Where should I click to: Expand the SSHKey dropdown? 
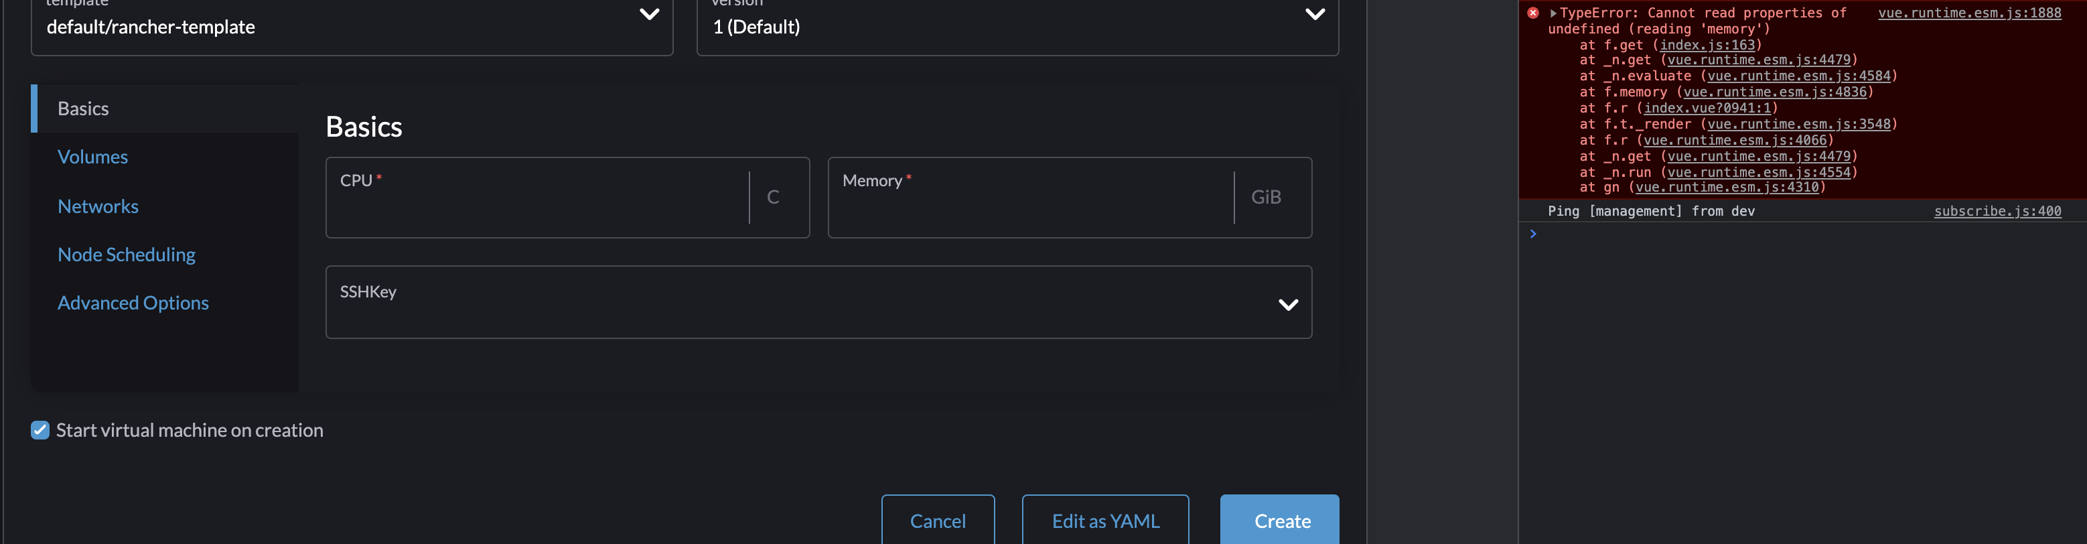point(1287,304)
